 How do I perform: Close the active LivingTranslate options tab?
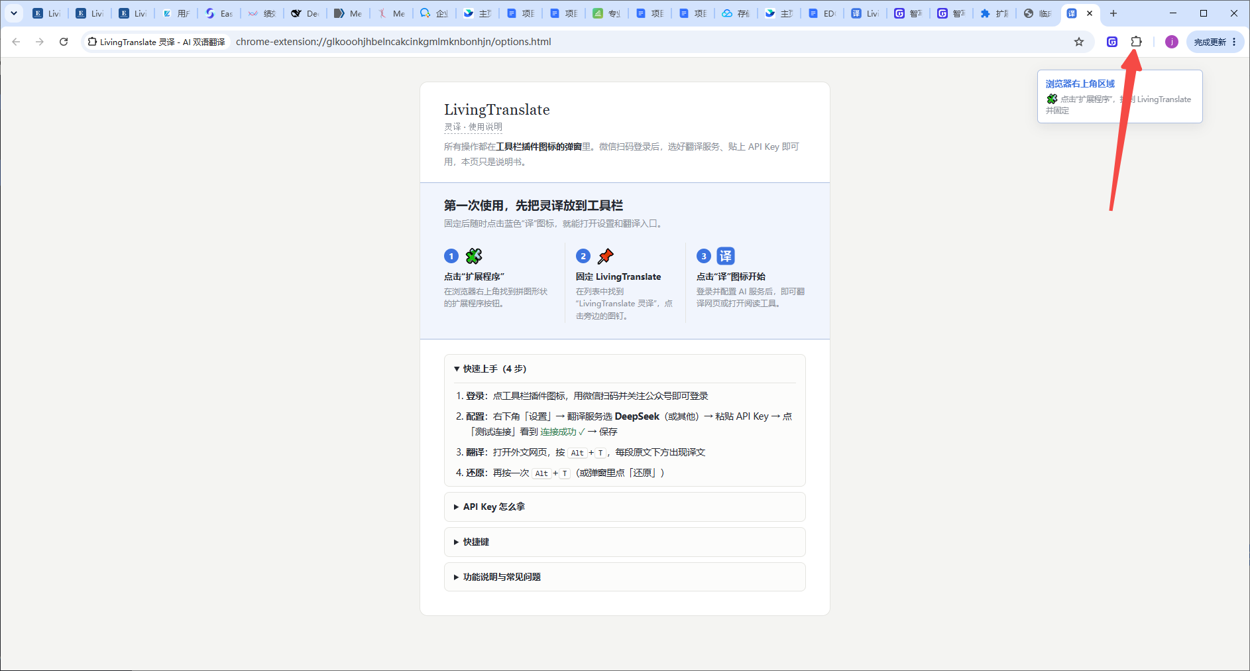pos(1090,13)
